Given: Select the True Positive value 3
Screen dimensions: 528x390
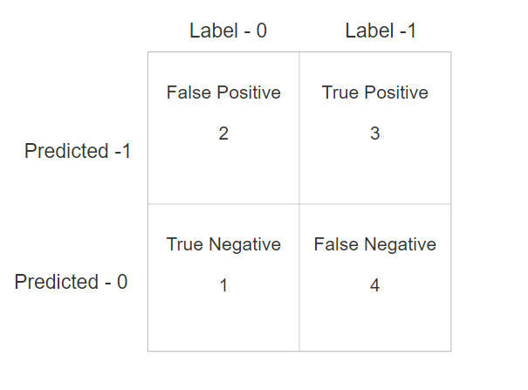Looking at the screenshot, I should tap(375, 133).
